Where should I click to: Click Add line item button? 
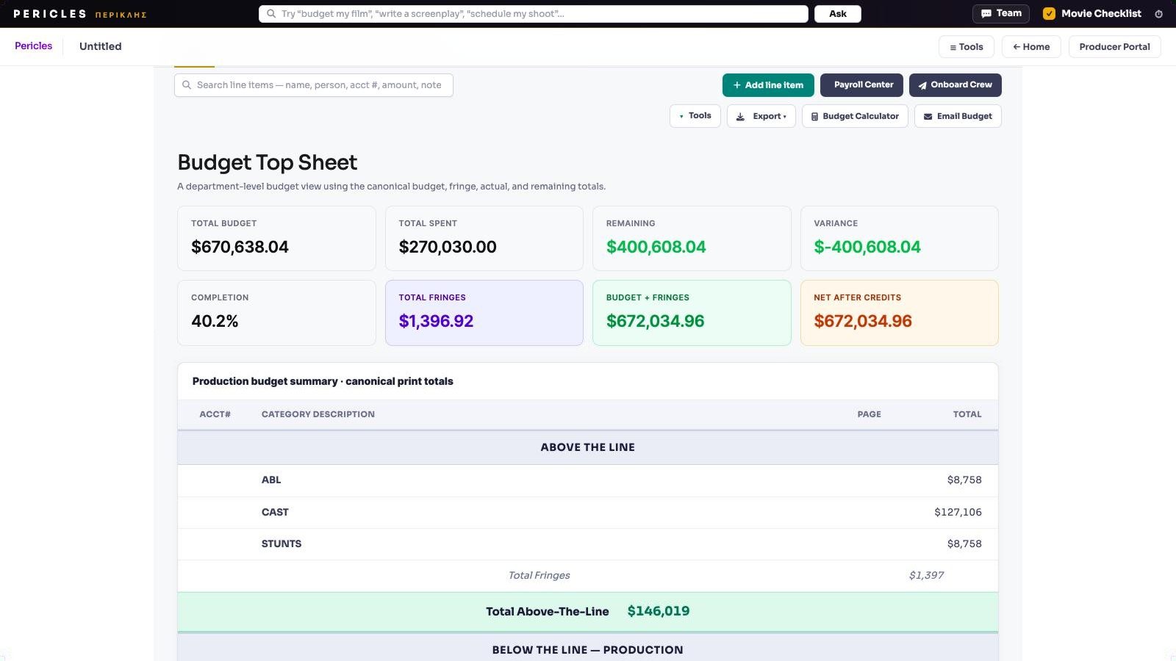pos(768,85)
